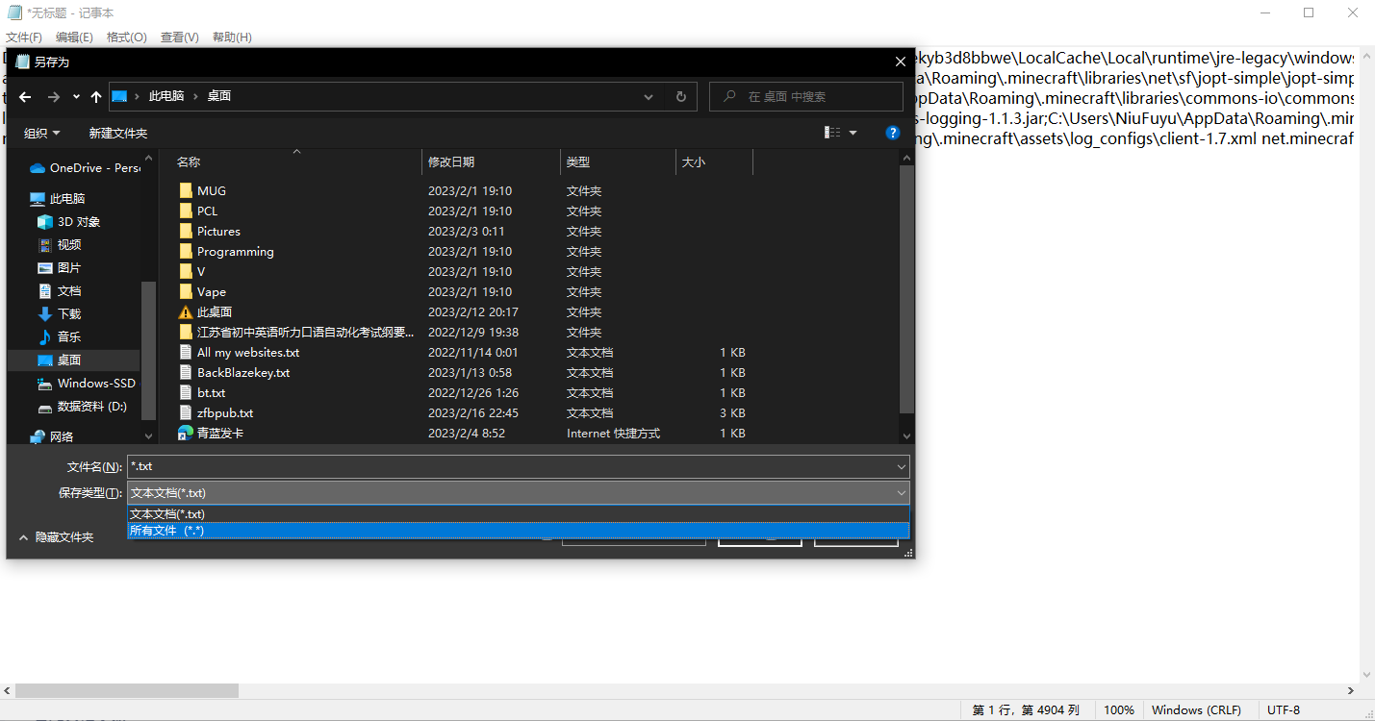Image resolution: width=1375 pixels, height=721 pixels.
Task: Click the Refresh button beside the address bar
Action: point(680,96)
